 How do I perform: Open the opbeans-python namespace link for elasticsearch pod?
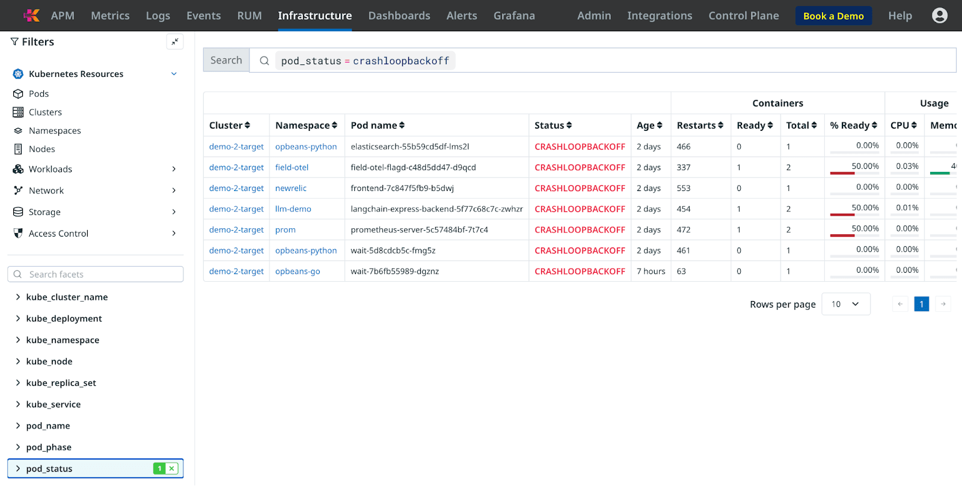click(x=306, y=147)
